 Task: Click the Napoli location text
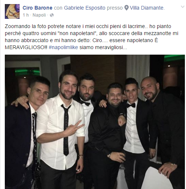tap(39, 15)
